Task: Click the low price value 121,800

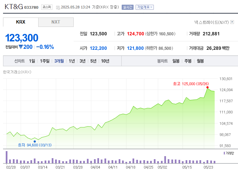Action: click(135, 48)
